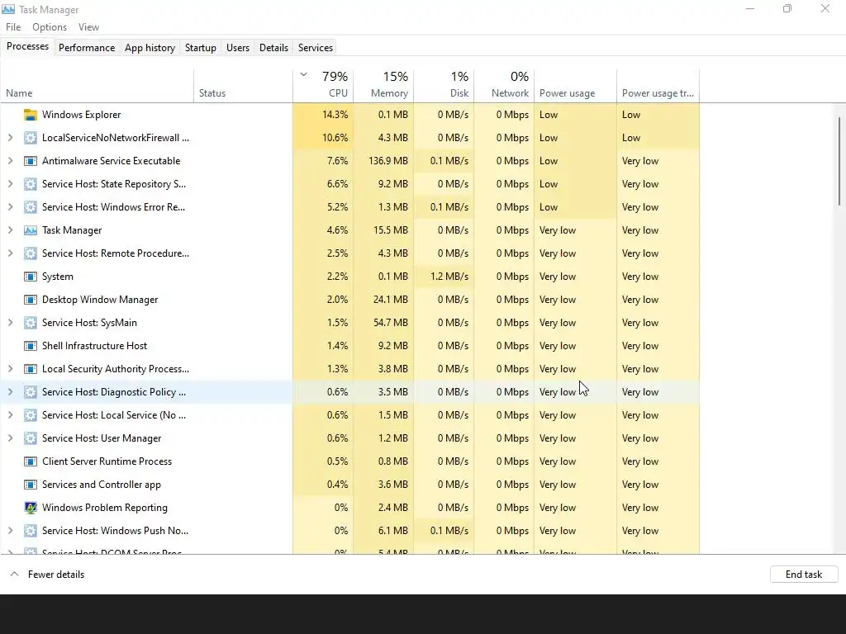Expand the Antimalware Service Executable group
This screenshot has height=634, width=846.
click(10, 161)
